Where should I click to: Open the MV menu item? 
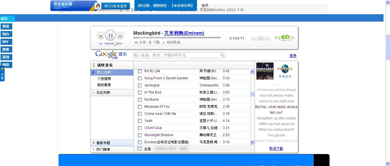(x=6, y=42)
